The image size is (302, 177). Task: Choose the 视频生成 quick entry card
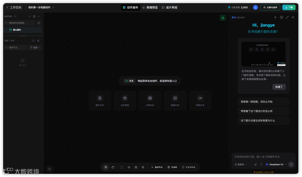click(x=200, y=101)
